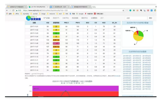
Task: Click the bookmark star in the address bar
Action: pos(123,10)
